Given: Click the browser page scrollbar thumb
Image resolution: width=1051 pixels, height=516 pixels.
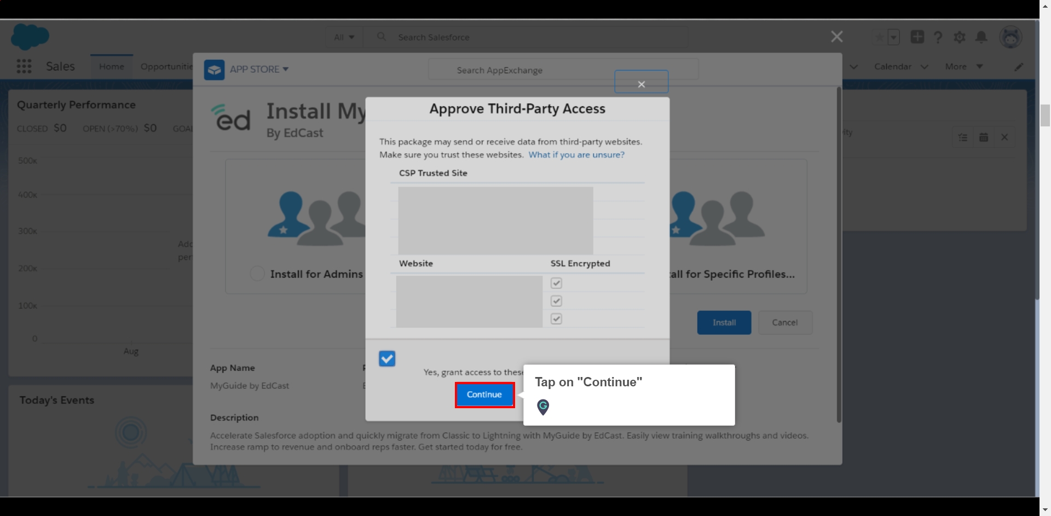Looking at the screenshot, I should [1045, 115].
